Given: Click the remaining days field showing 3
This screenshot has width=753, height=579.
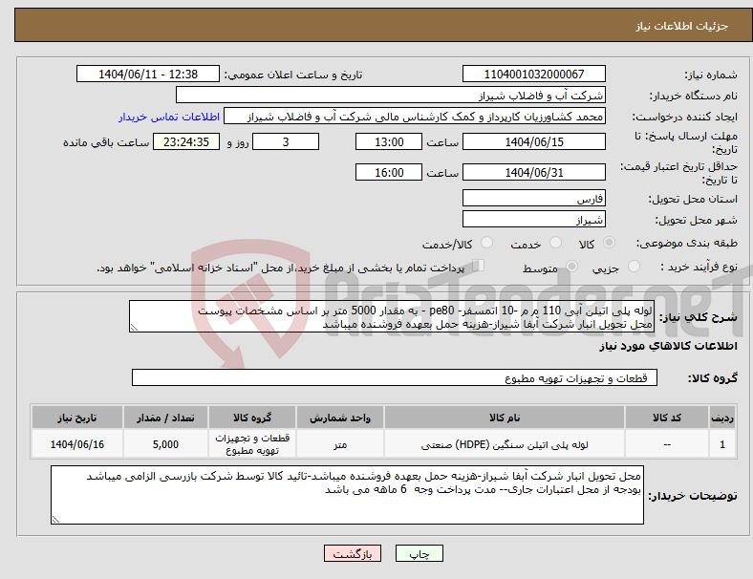Looking at the screenshot, I should click(x=286, y=141).
